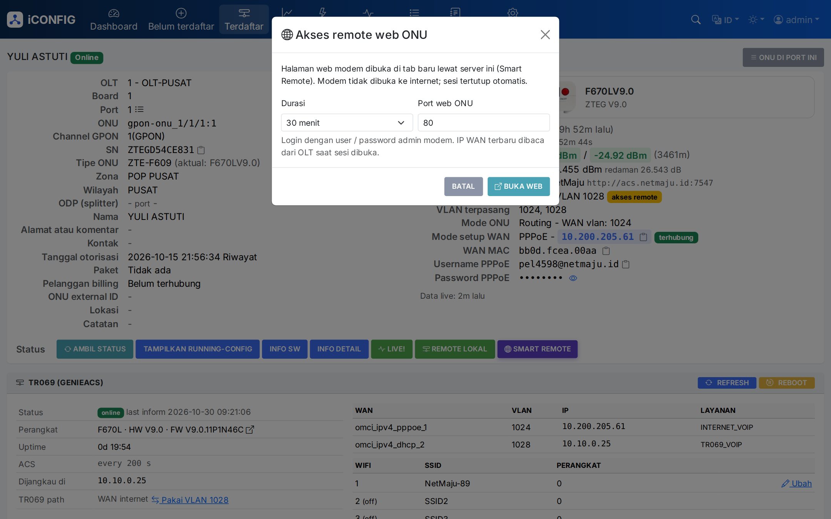Click the REMOTE LOKAL button

tap(455, 349)
